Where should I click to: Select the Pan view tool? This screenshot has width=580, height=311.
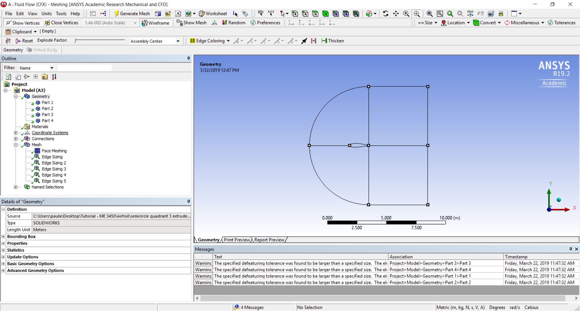click(x=396, y=14)
